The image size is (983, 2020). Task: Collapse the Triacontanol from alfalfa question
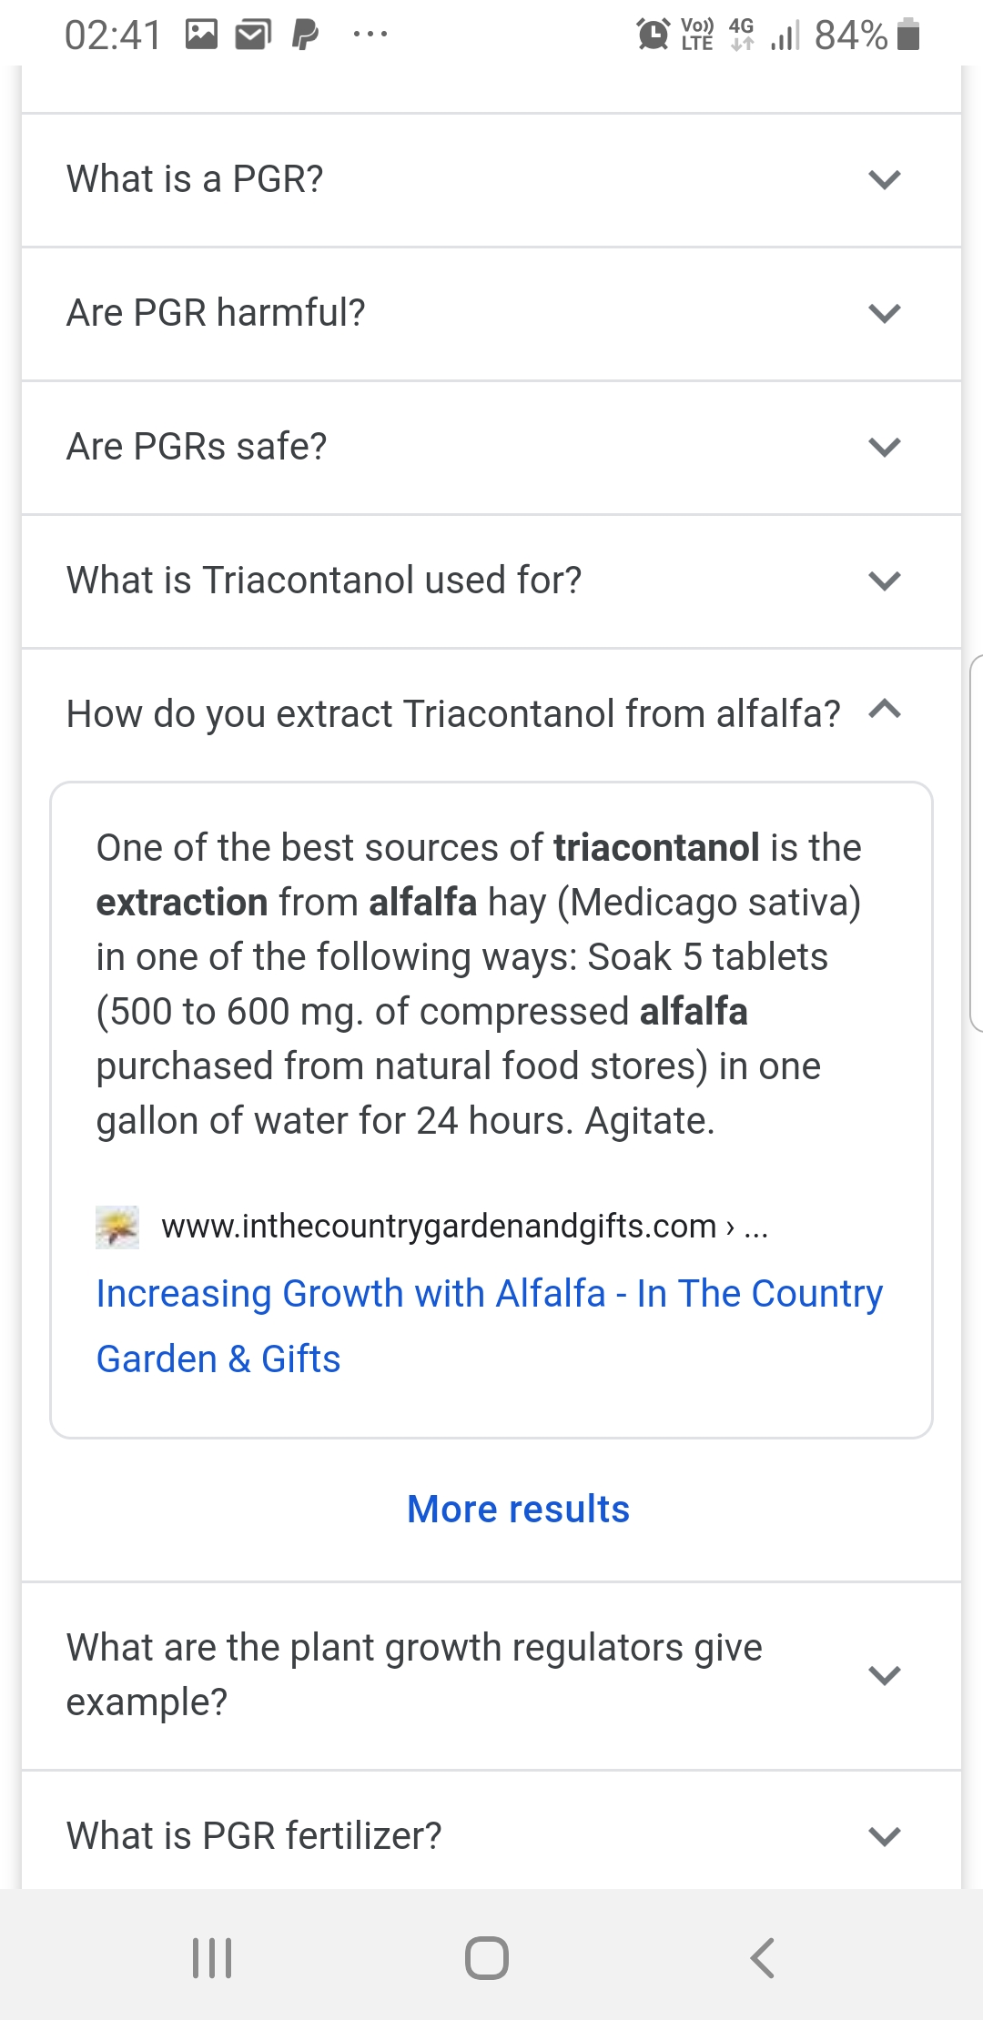pos(884,711)
